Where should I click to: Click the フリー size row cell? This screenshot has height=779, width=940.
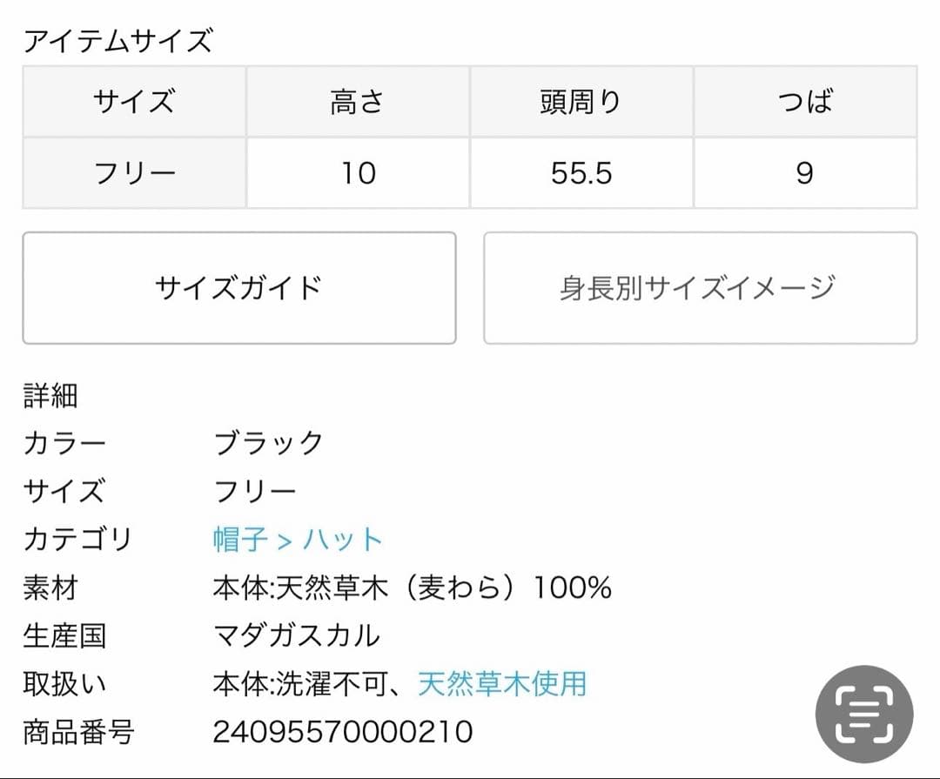[134, 173]
